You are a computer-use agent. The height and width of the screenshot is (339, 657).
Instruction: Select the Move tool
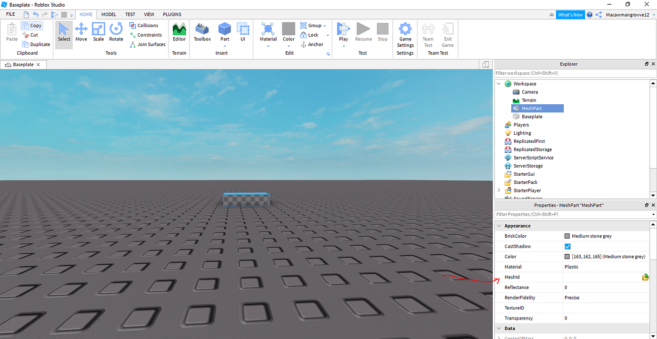tap(81, 32)
